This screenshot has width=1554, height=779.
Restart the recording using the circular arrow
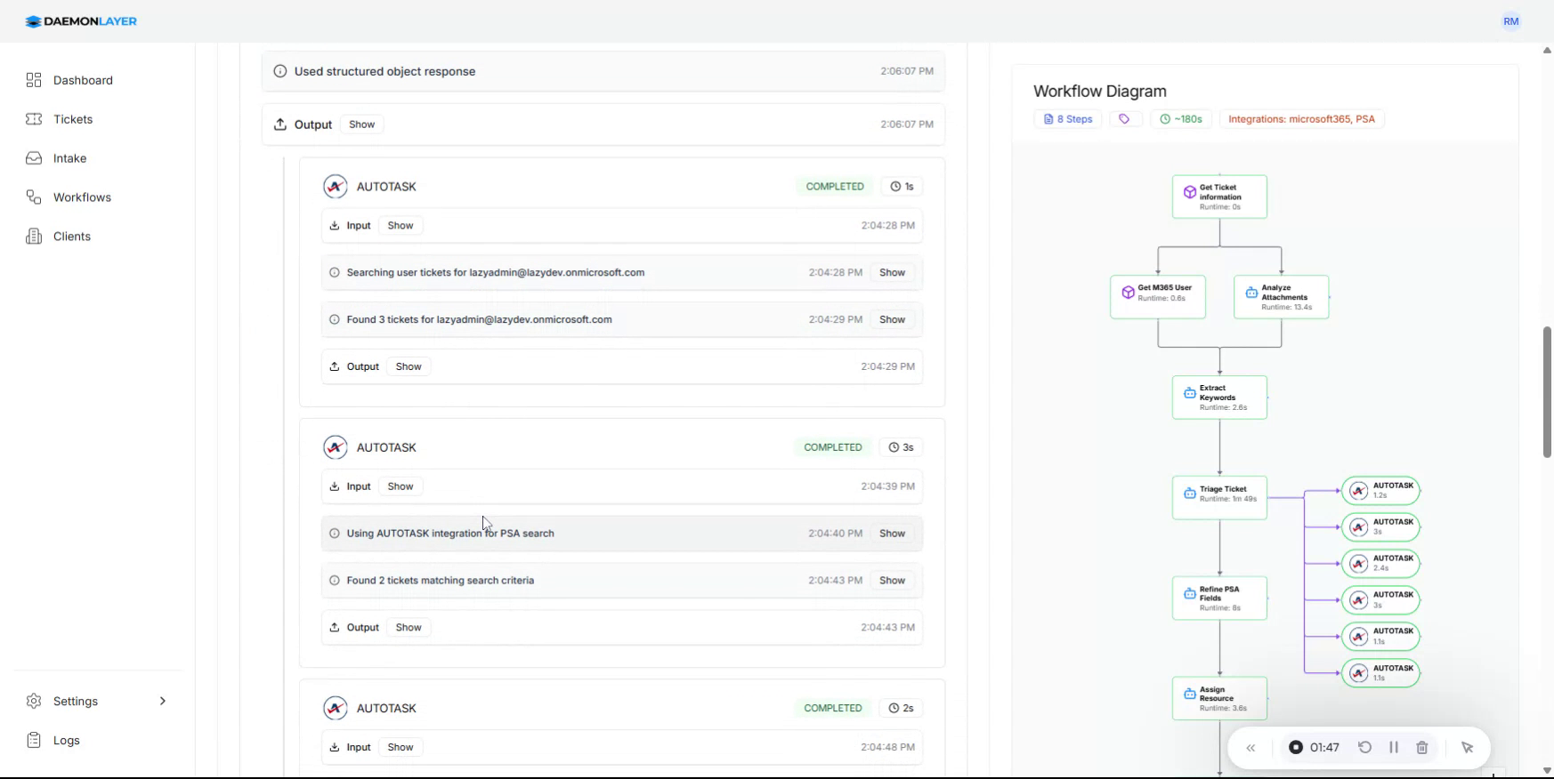click(x=1364, y=748)
